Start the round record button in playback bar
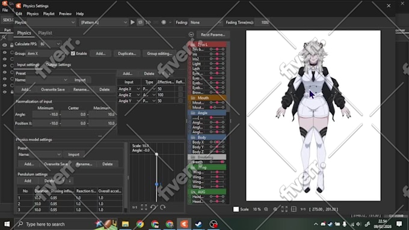Screen dimensions: 409x230 click(164, 22)
